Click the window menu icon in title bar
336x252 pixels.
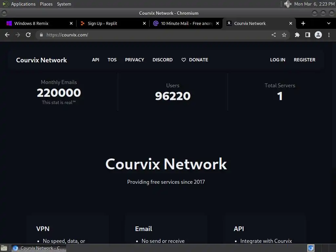pyautogui.click(x=4, y=13)
